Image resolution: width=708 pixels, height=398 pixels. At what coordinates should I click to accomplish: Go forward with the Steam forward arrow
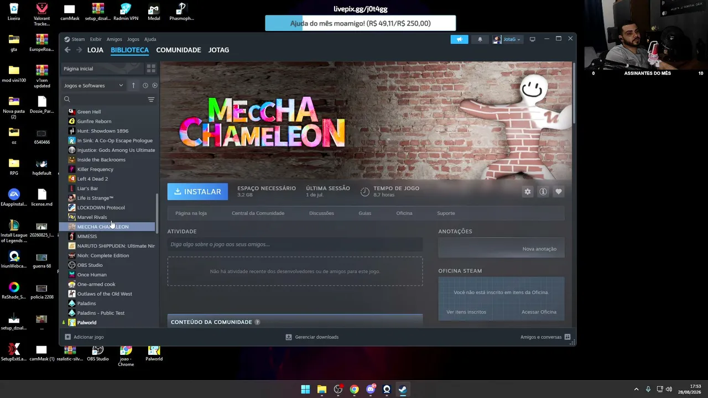pyautogui.click(x=79, y=50)
